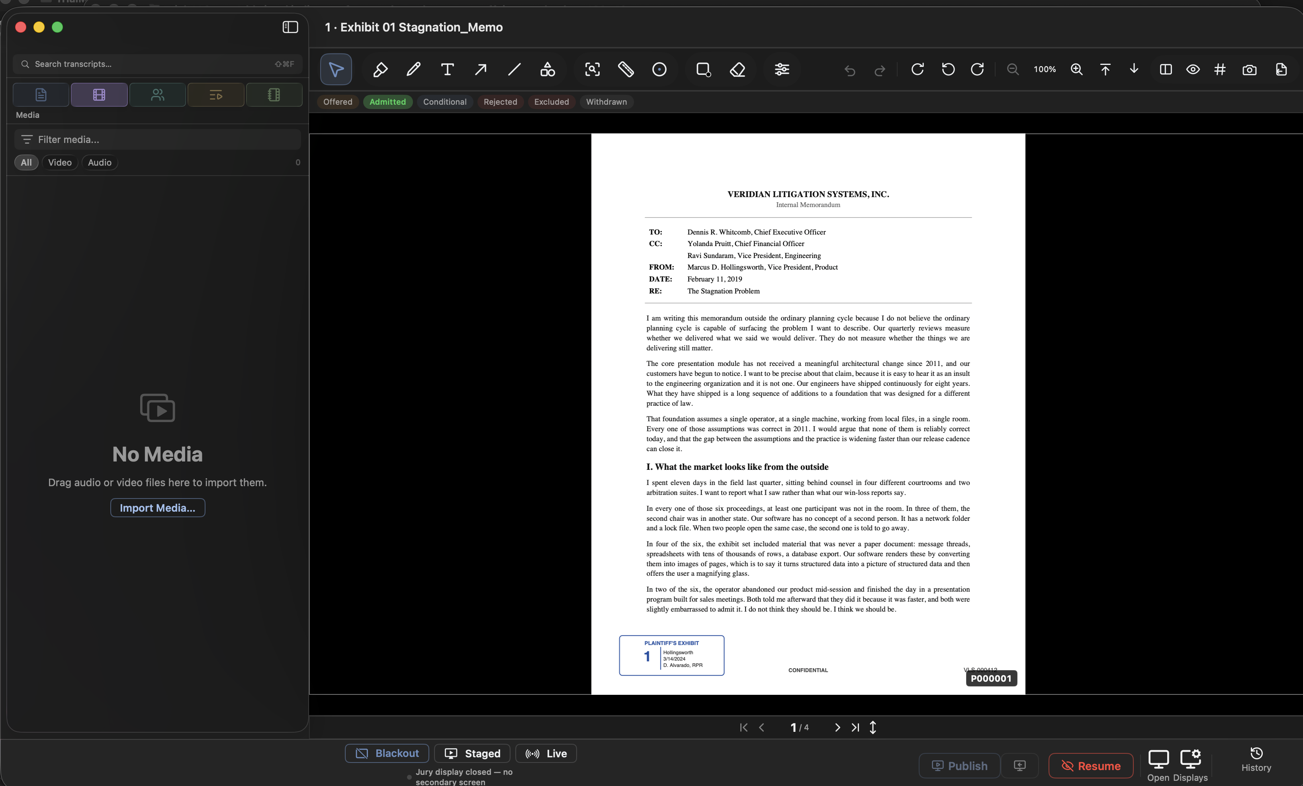Toggle the eye visibility icon
The width and height of the screenshot is (1303, 786).
tap(1193, 69)
